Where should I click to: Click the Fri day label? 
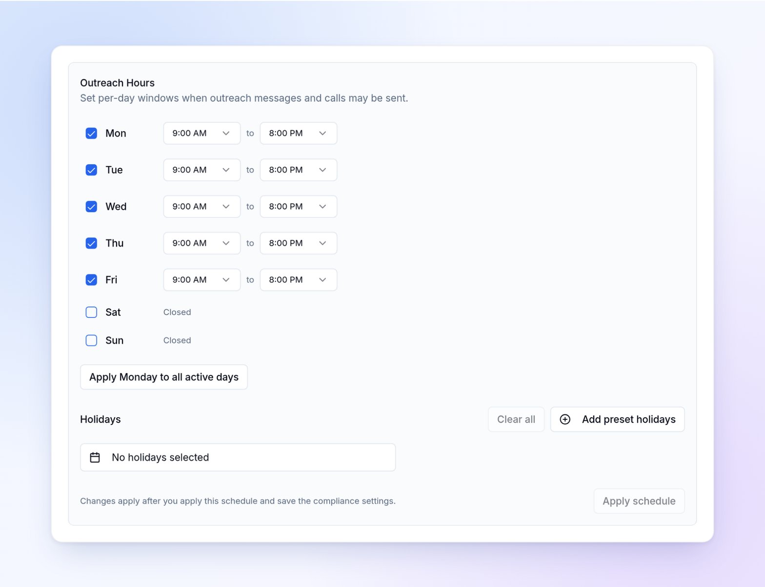tap(111, 279)
